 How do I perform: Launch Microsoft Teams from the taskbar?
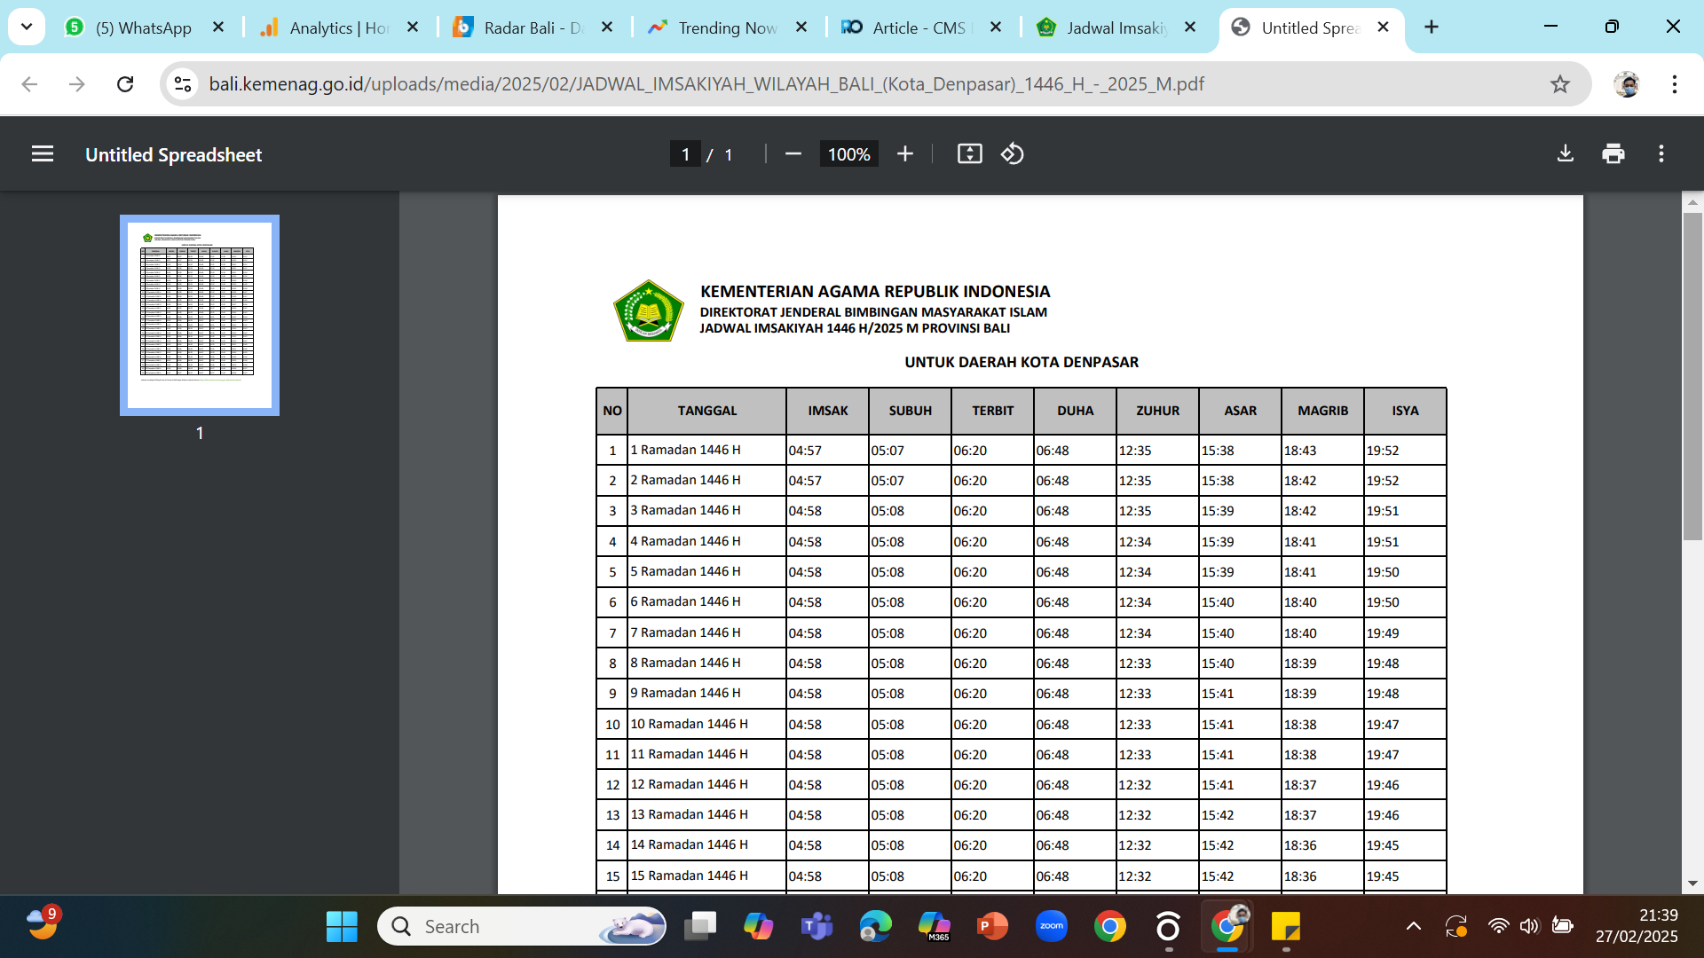coord(817,925)
